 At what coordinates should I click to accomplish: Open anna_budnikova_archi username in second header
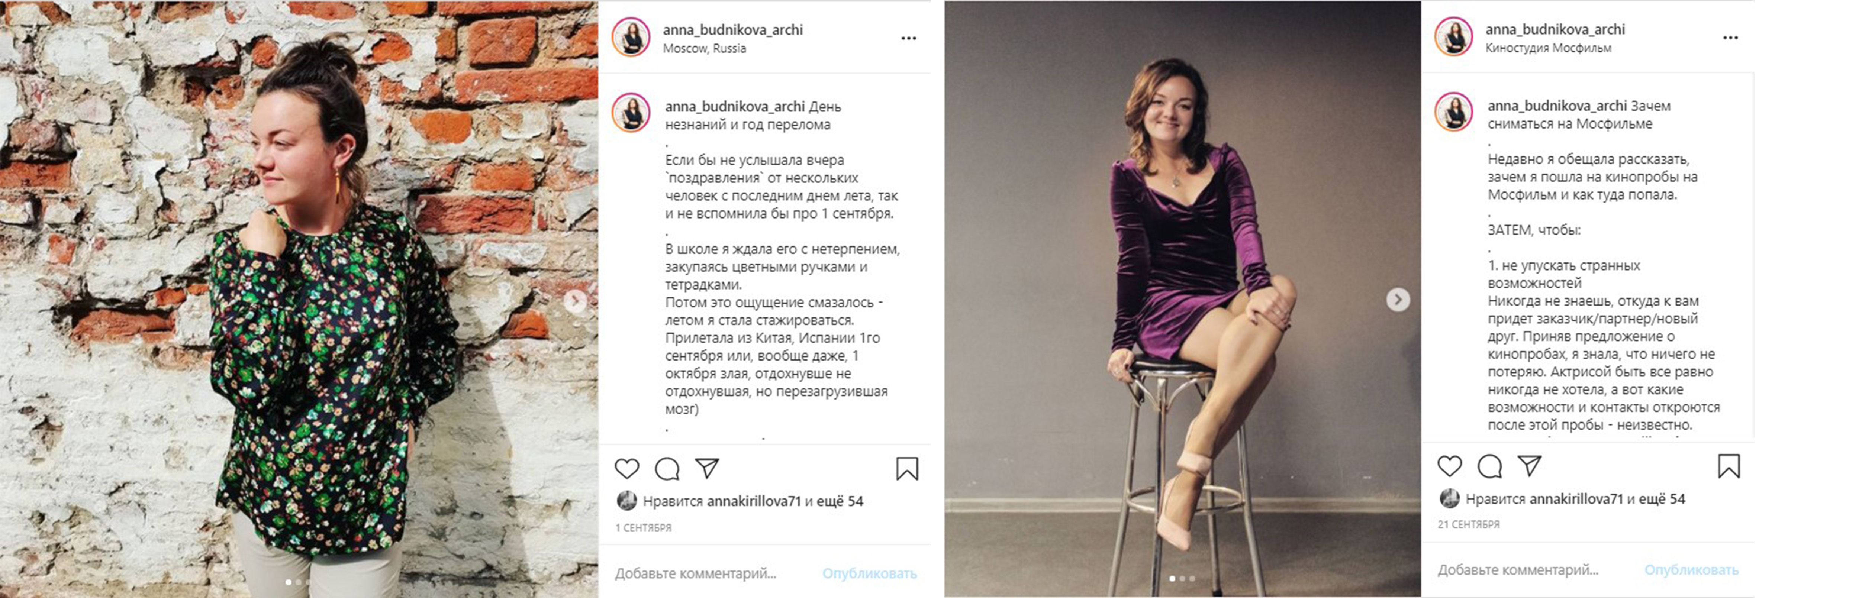click(1555, 29)
